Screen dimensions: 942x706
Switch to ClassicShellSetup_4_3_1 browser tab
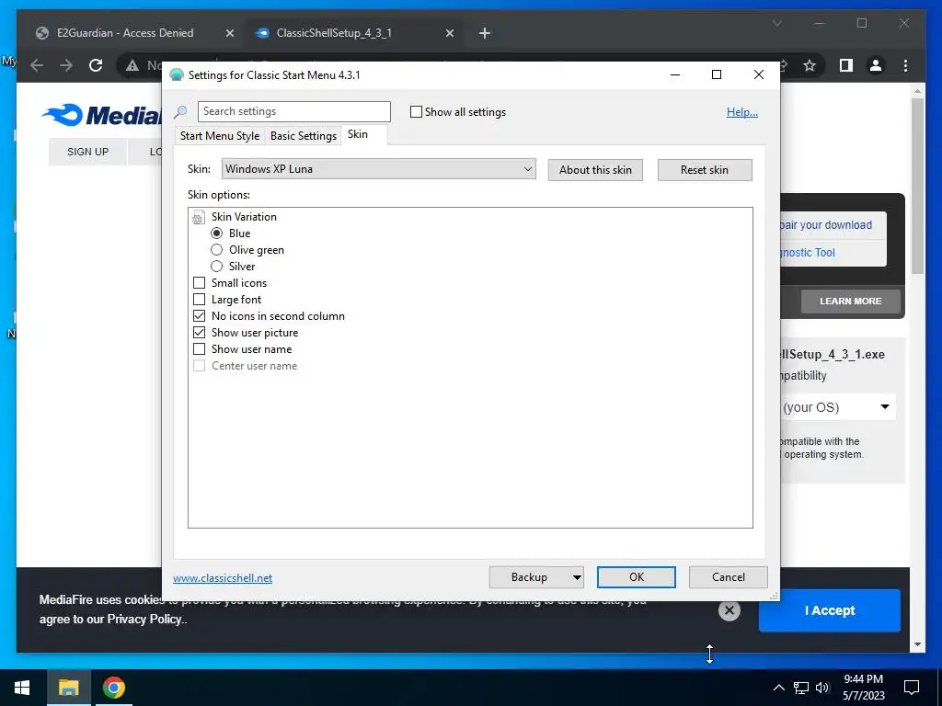click(x=353, y=33)
